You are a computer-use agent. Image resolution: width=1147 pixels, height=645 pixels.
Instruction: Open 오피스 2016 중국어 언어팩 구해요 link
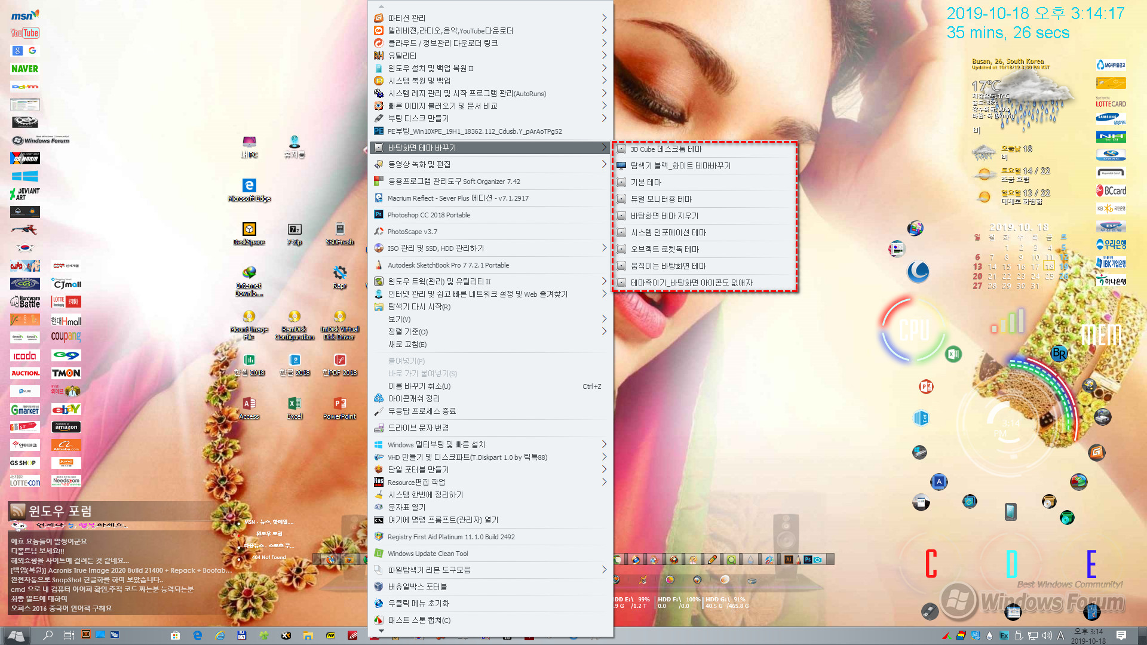(62, 608)
